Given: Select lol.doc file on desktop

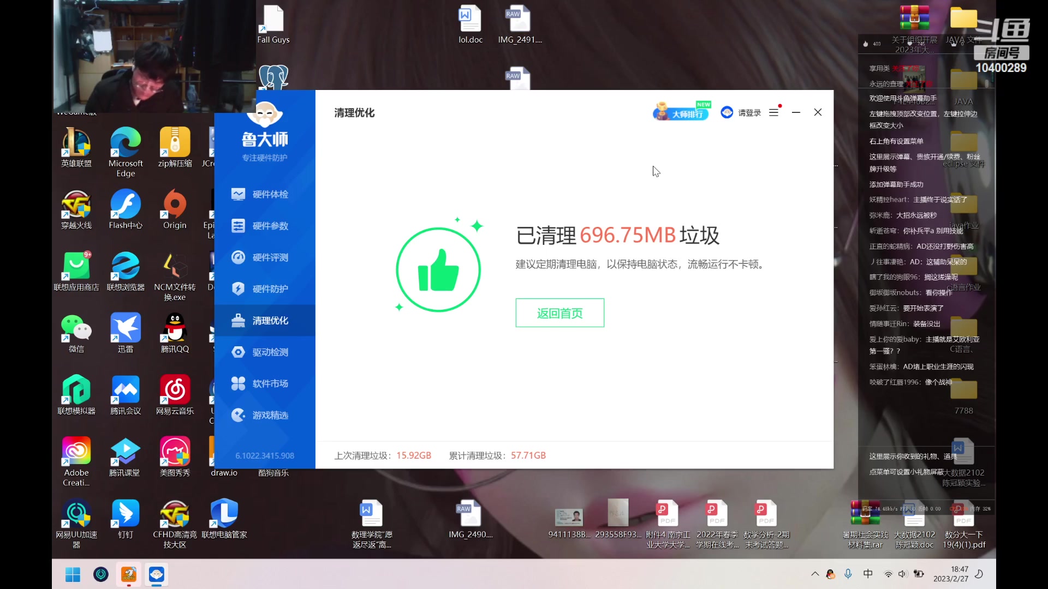Looking at the screenshot, I should tap(470, 25).
